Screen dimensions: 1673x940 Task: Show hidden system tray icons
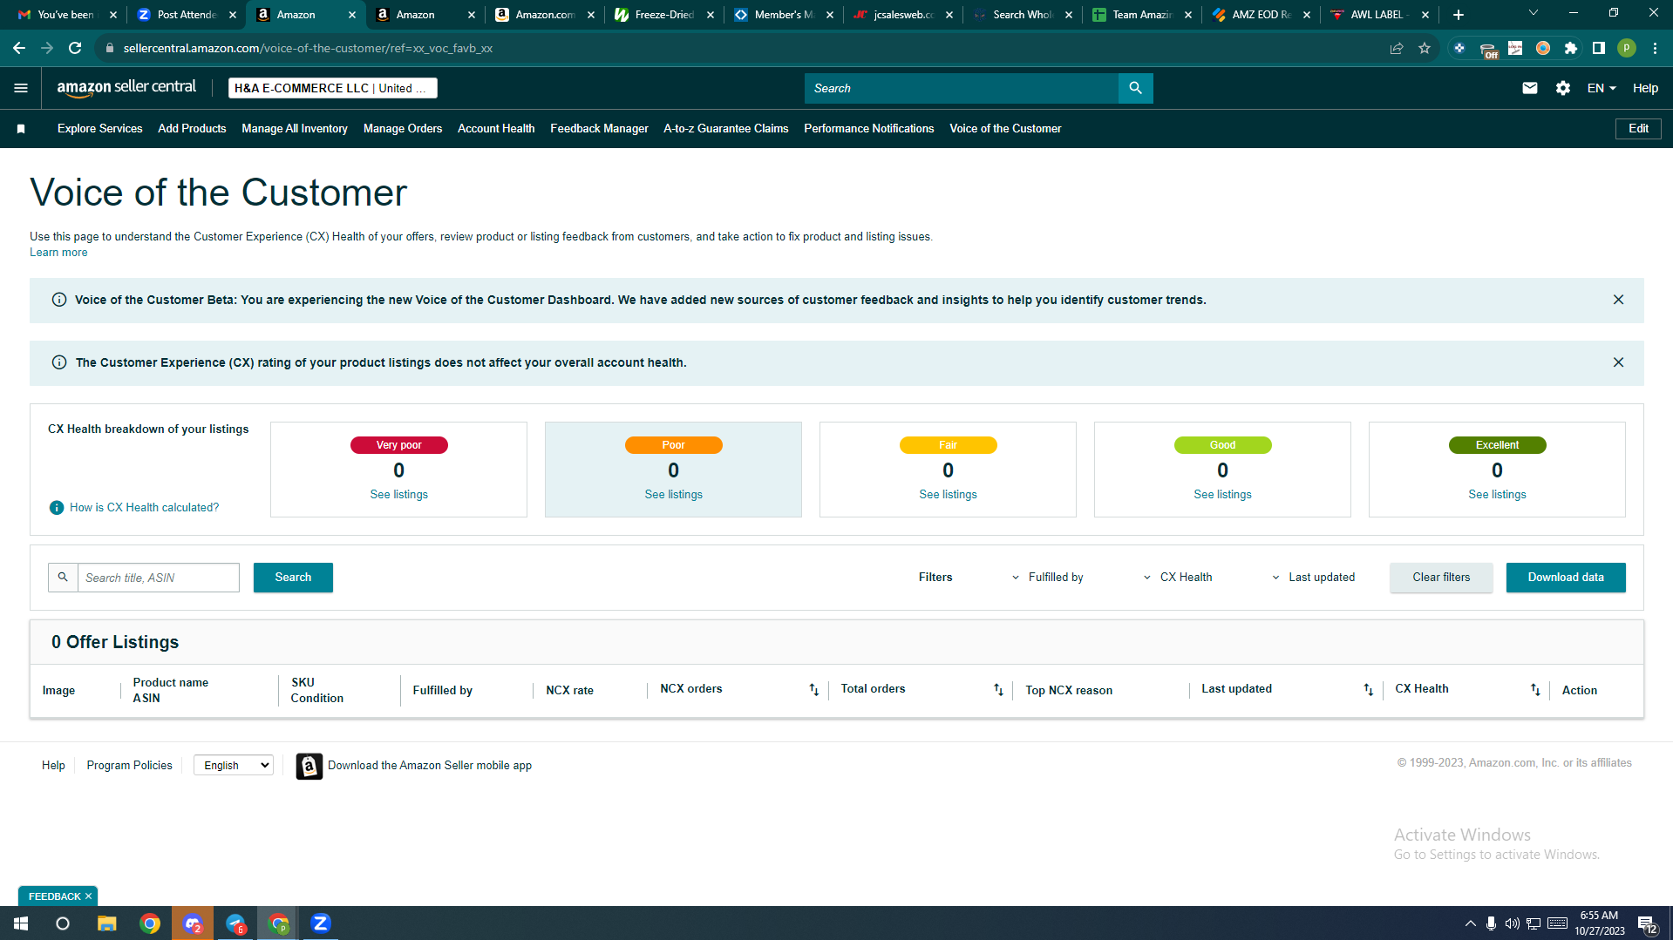[1470, 923]
